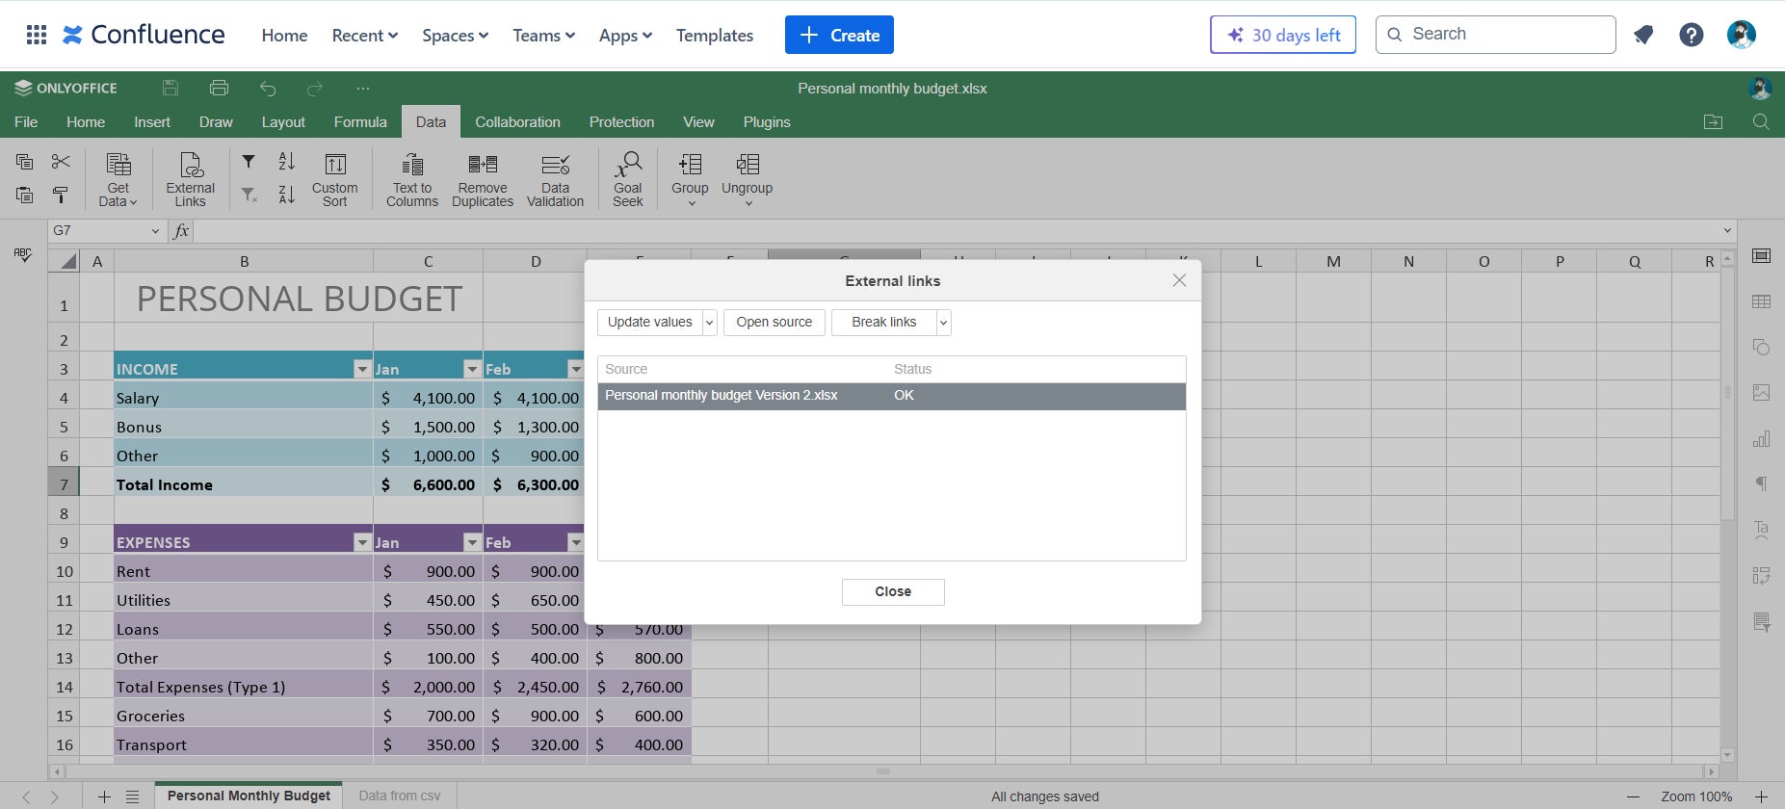Viewport: 1785px width, 809px height.
Task: Click the print icon in header
Action: click(x=219, y=89)
